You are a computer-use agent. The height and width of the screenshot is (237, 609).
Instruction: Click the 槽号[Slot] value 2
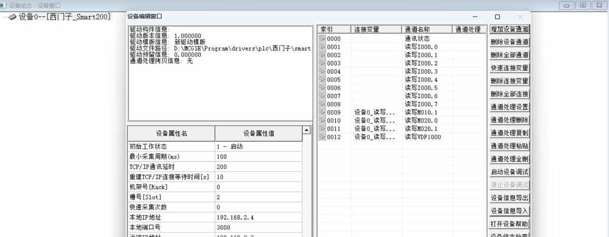click(258, 197)
